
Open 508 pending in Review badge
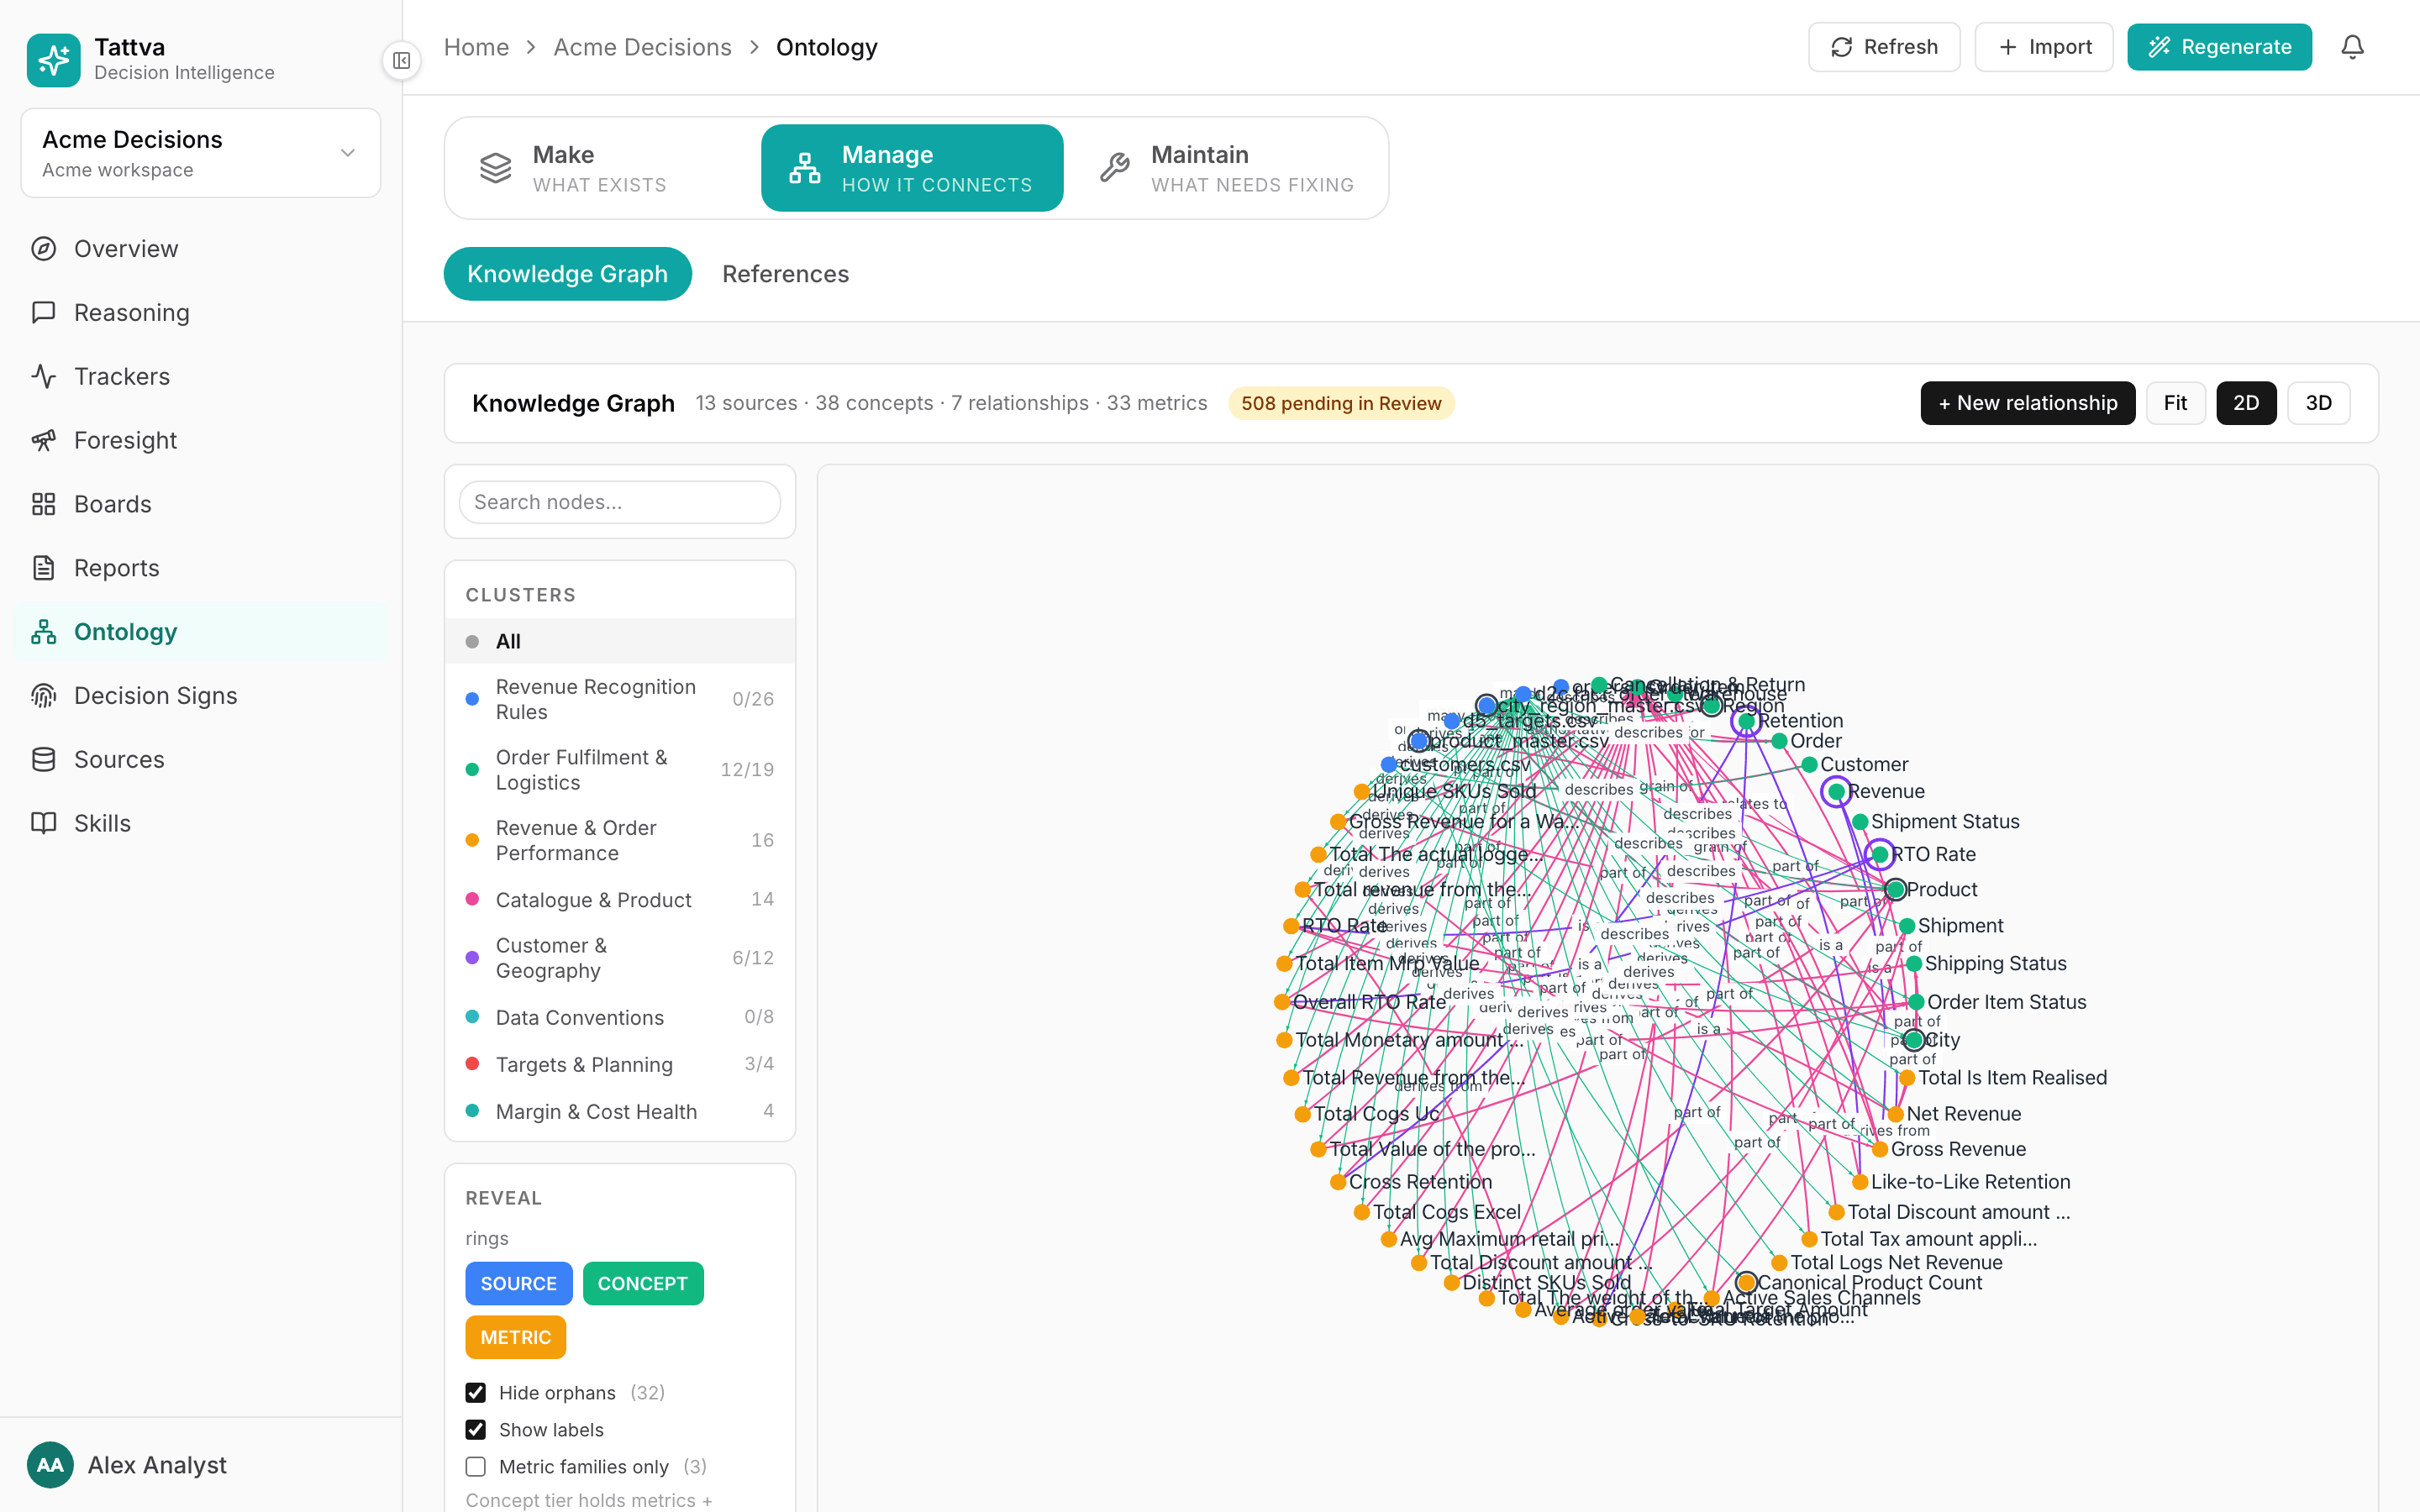coord(1341,403)
